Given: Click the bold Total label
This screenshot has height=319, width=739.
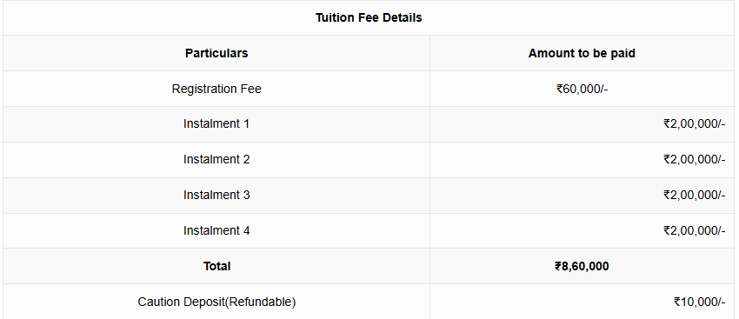Looking at the screenshot, I should 216,266.
